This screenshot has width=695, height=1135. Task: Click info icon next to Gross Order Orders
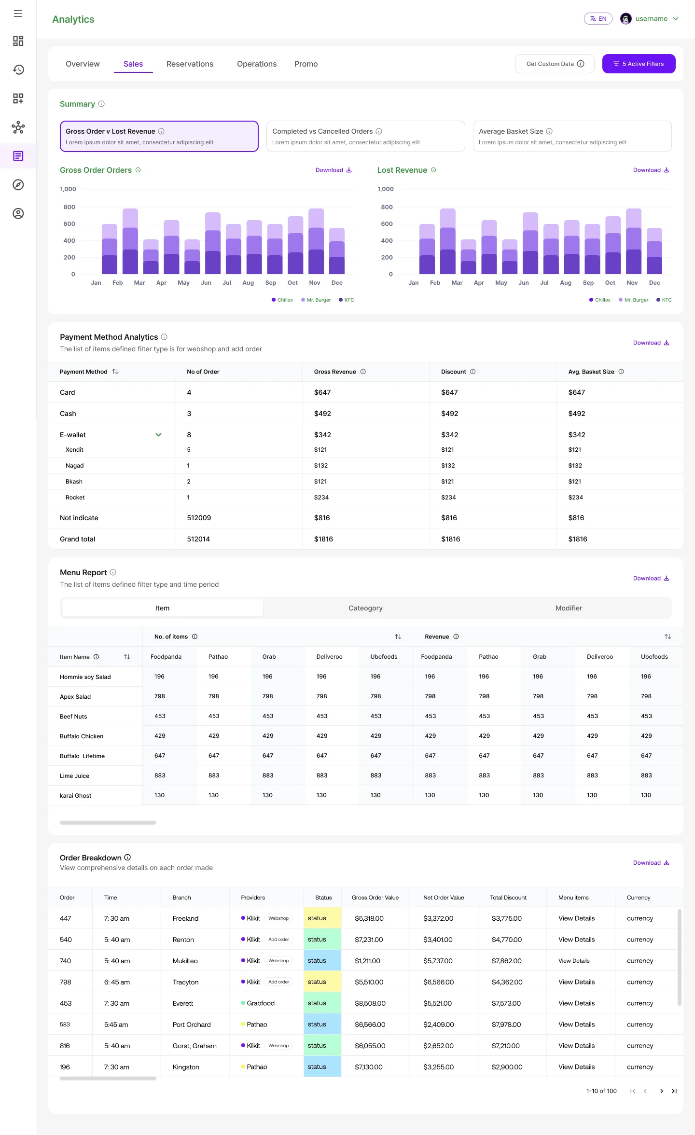[x=138, y=170]
